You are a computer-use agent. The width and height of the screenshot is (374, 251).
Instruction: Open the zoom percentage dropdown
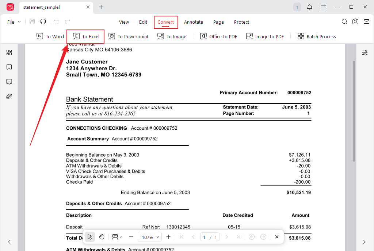150,237
